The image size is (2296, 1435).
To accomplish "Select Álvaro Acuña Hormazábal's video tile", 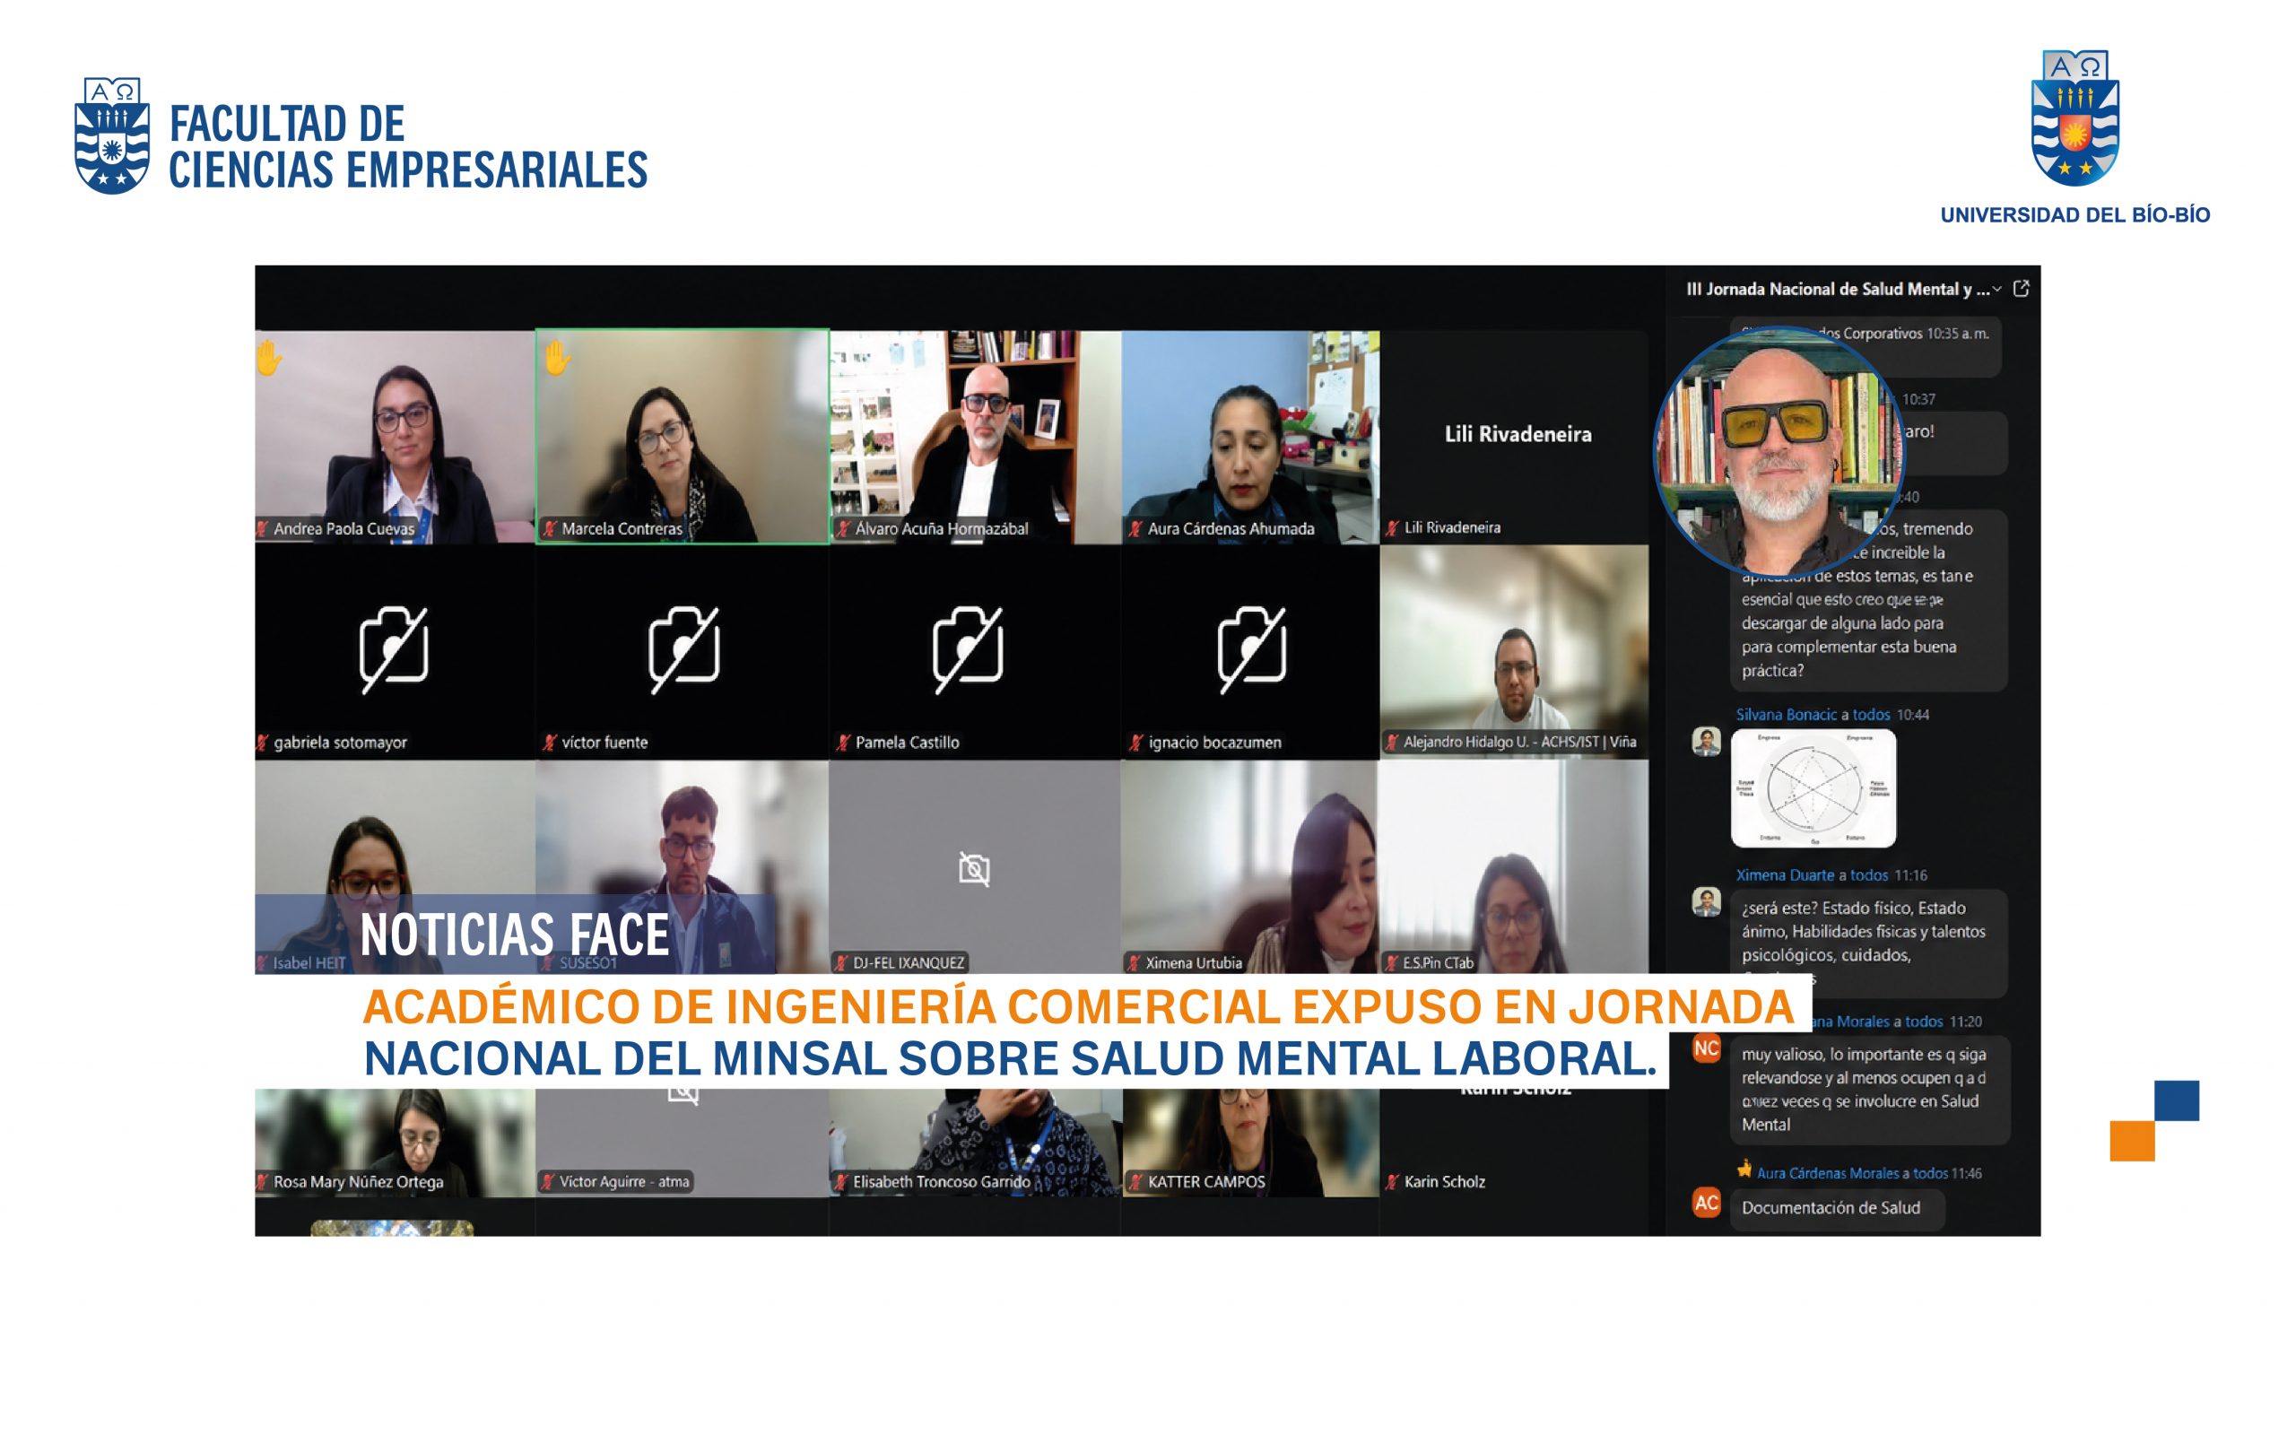I will pos(975,437).
